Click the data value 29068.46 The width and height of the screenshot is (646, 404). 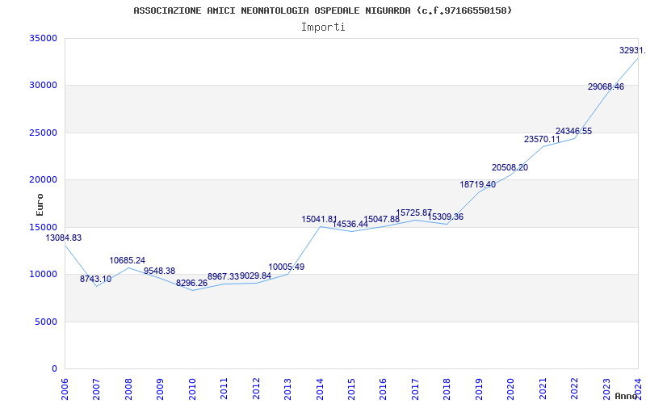click(606, 87)
